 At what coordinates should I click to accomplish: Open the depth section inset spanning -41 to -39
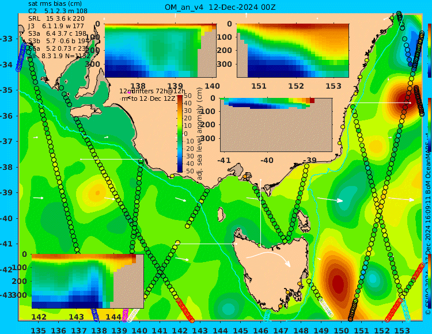coord(276,125)
